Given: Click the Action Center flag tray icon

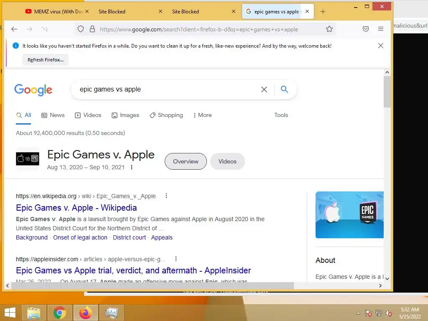Looking at the screenshot, I should click(369, 313).
